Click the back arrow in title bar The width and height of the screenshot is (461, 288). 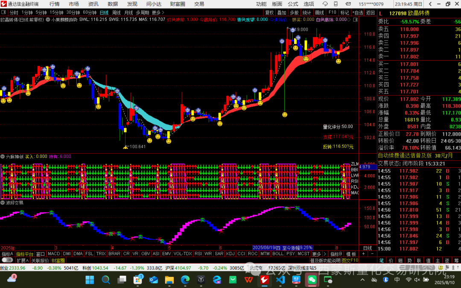[x=430, y=4]
